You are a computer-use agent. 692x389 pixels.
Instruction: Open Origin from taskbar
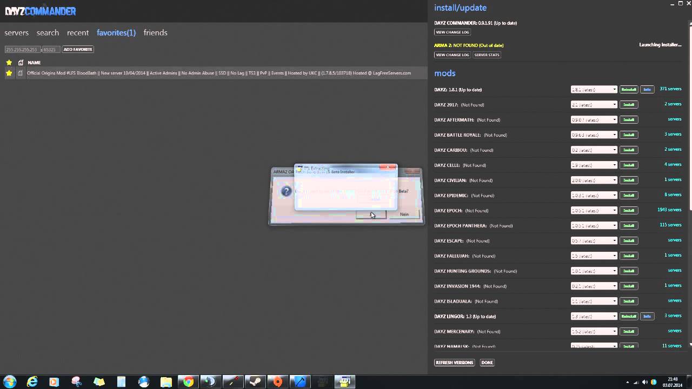[x=277, y=382]
